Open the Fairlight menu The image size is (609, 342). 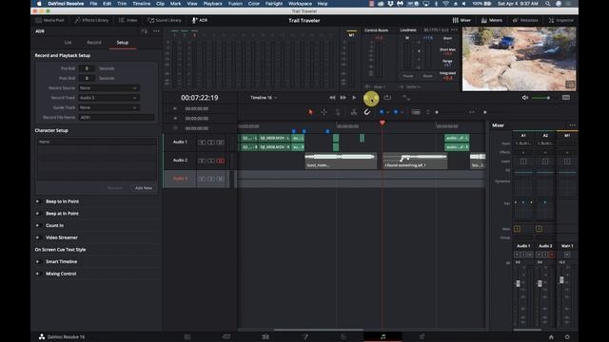coord(274,4)
